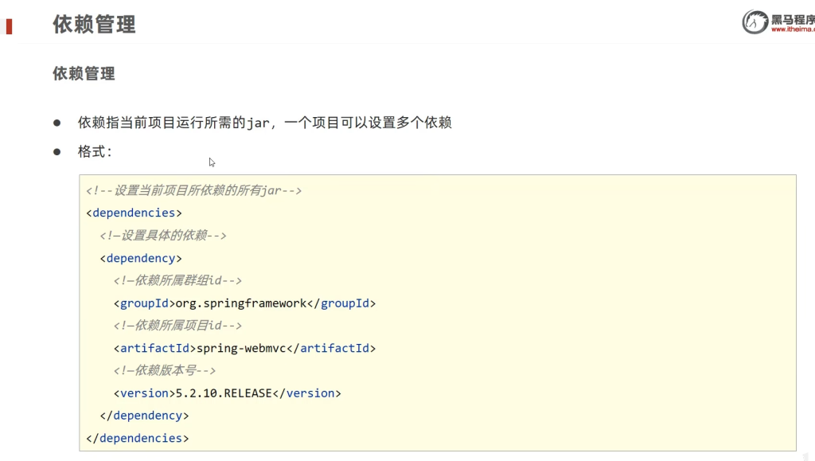Click the bullet dot before 依赖指当前项目
Image resolution: width=815 pixels, height=461 pixels.
click(x=57, y=123)
